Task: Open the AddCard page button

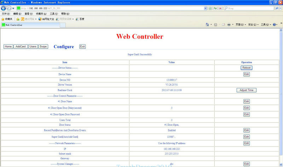Action: coord(21,47)
